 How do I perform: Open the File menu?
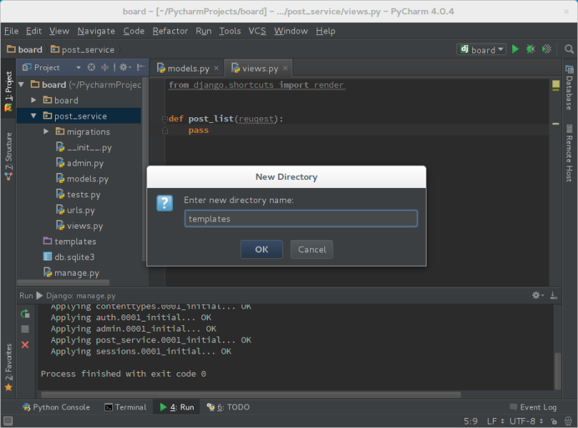[x=11, y=31]
